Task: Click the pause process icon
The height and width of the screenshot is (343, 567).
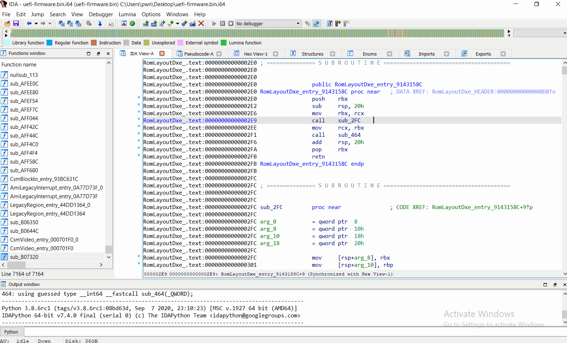Action: (223, 23)
